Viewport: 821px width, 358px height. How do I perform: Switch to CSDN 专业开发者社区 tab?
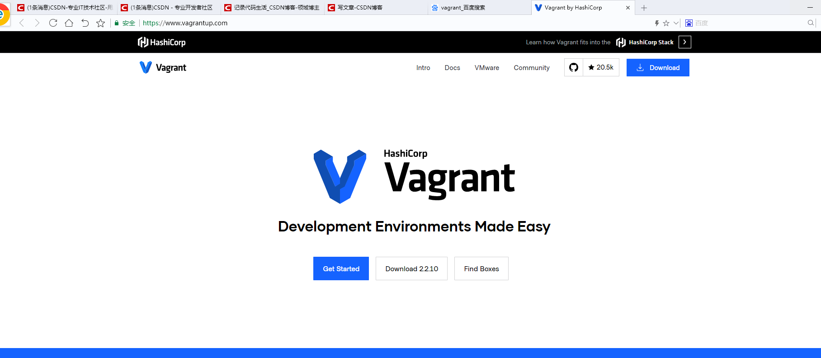click(x=169, y=8)
